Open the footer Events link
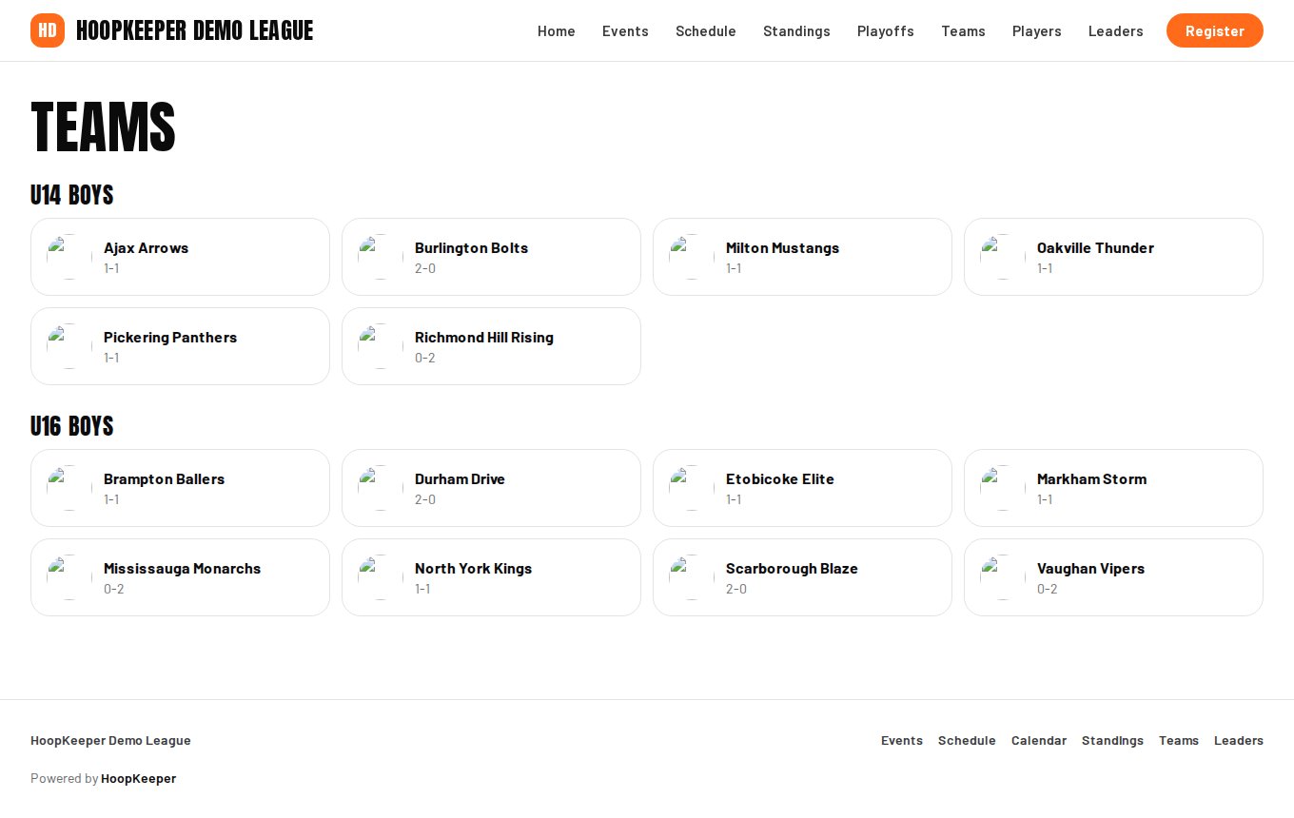The image size is (1294, 818). [x=902, y=740]
